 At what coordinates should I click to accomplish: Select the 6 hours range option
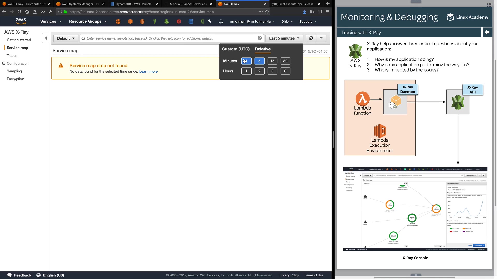tap(285, 71)
